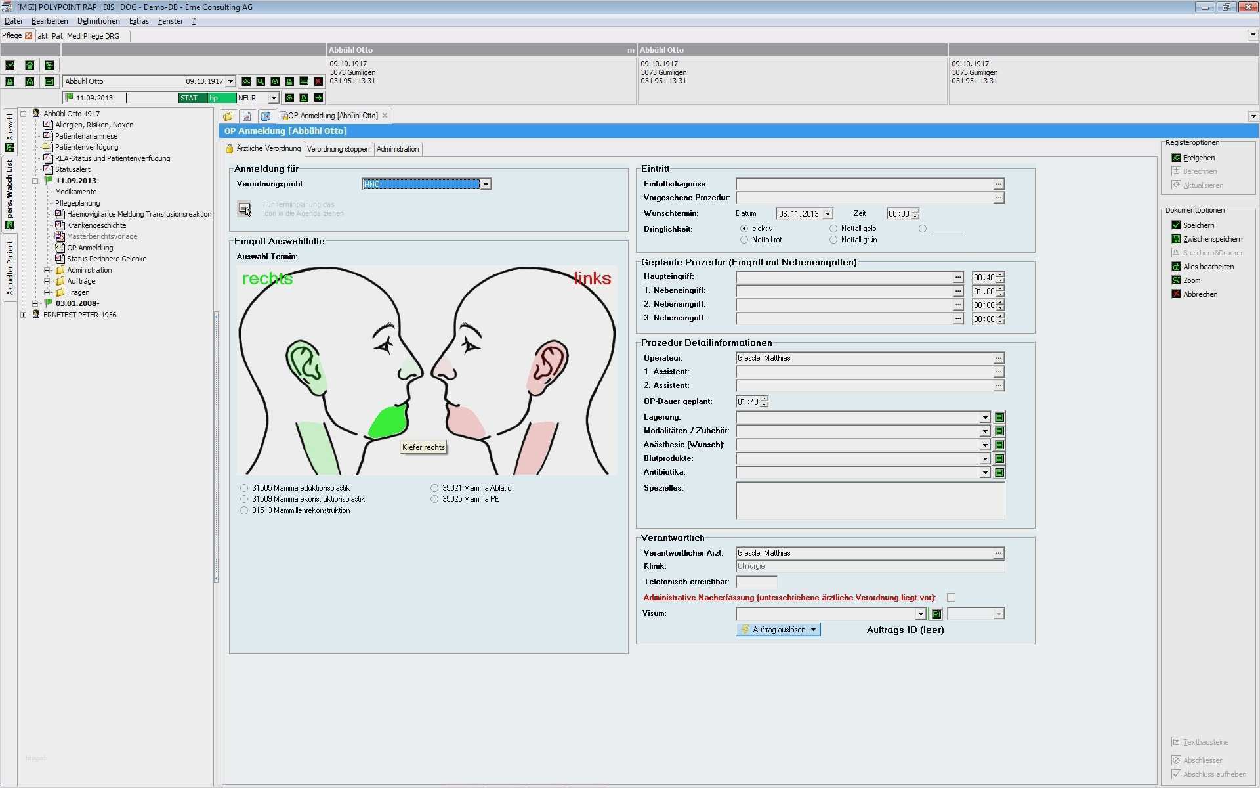The height and width of the screenshot is (788, 1260).
Task: Click Terminplanung agenda drag icon
Action: [x=244, y=209]
